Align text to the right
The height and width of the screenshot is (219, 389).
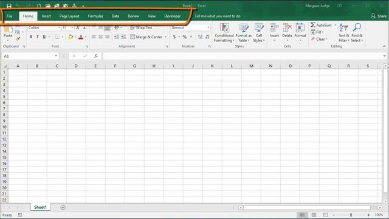tap(107, 37)
